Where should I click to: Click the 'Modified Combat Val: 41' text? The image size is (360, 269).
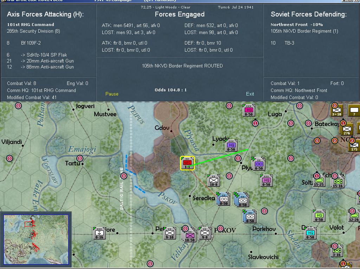tap(32, 97)
